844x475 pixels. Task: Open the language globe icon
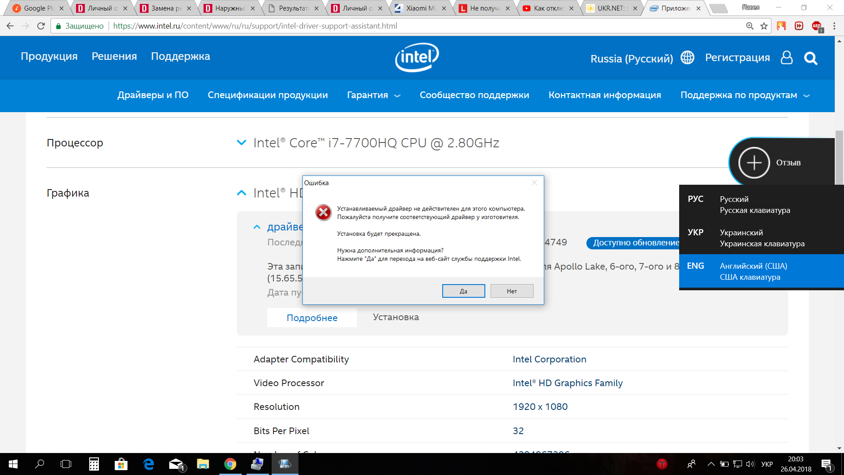click(688, 58)
